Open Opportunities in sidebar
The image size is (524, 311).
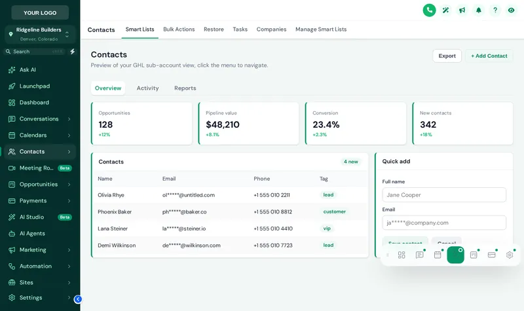tap(39, 184)
